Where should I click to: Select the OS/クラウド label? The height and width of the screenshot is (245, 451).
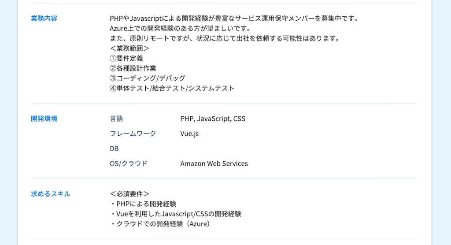click(x=129, y=163)
